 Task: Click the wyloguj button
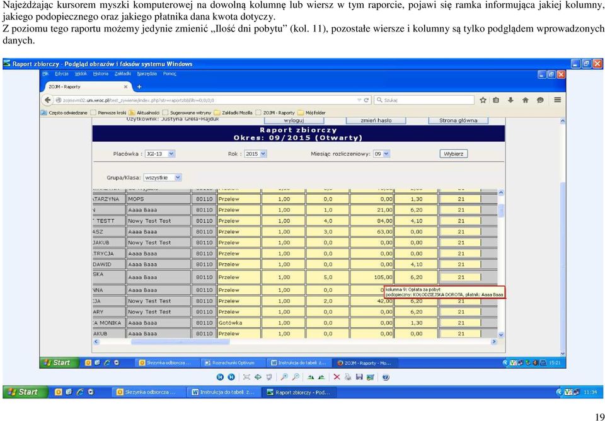click(x=294, y=120)
